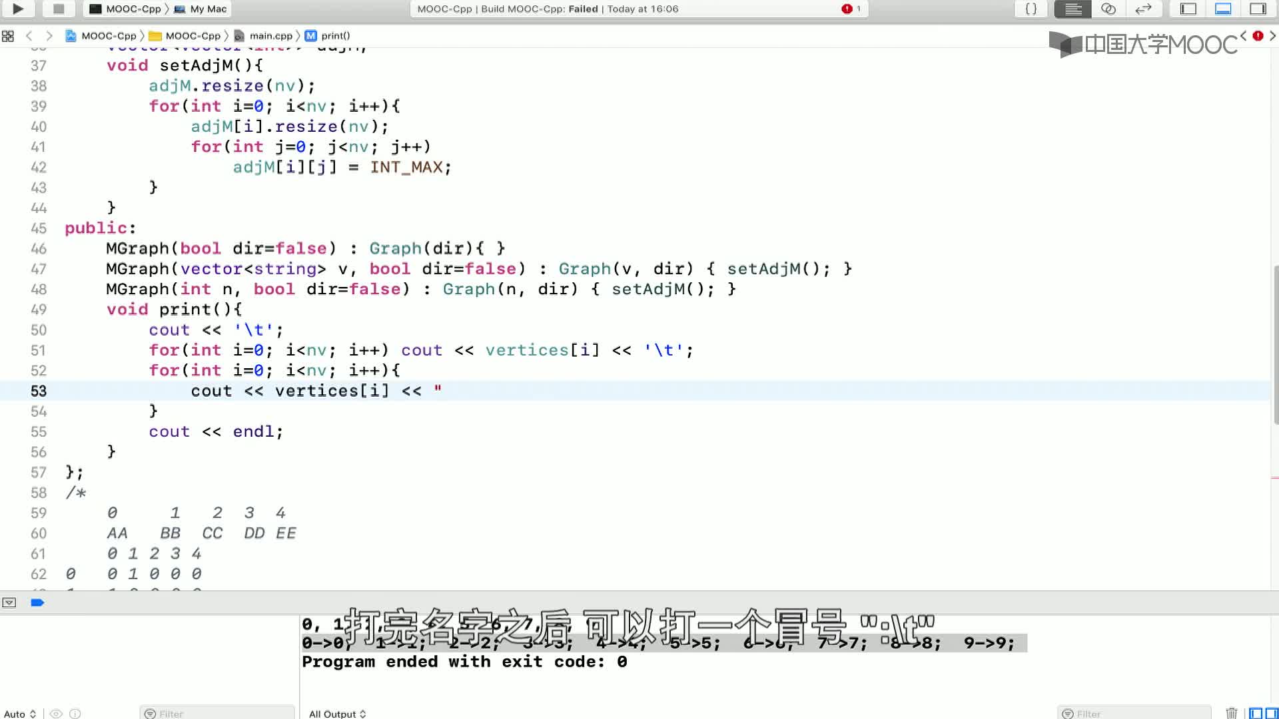
Task: Open the All Output dropdown
Action: pos(338,714)
